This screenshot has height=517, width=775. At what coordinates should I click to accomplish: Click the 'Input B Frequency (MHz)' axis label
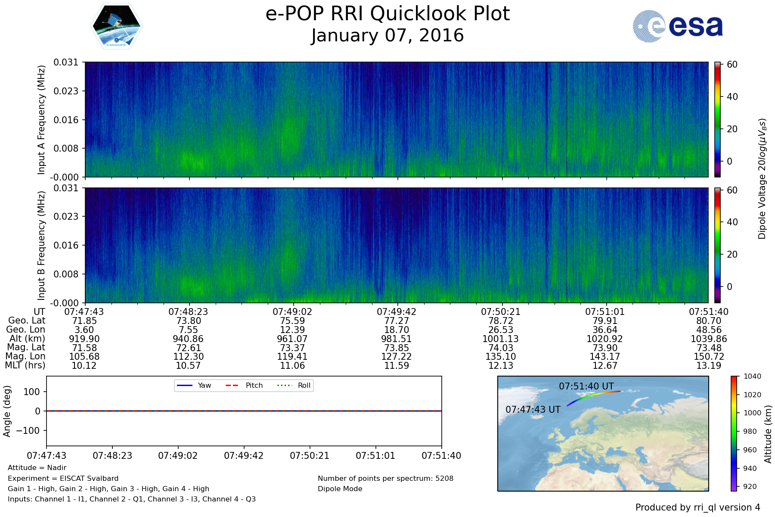click(x=41, y=245)
